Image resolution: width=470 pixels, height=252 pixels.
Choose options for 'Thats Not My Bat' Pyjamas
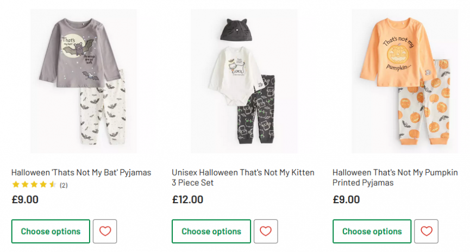(x=51, y=231)
